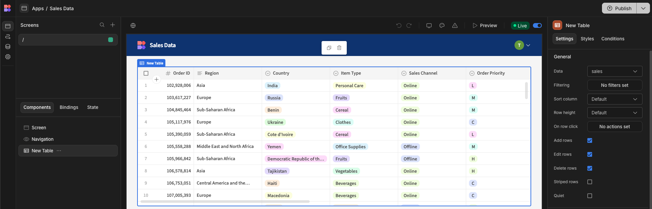Open the Settings gear sidebar icon
652x209 pixels.
[8, 57]
